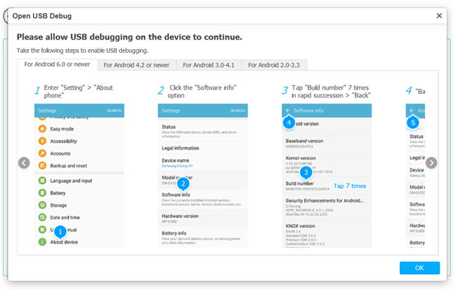Click the step 1 Settings screenshot thumbnail
The height and width of the screenshot is (289, 455).
click(79, 175)
